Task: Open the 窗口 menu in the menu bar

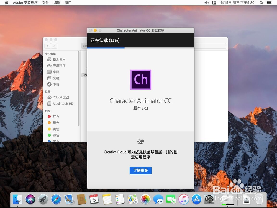Action: point(68,3)
